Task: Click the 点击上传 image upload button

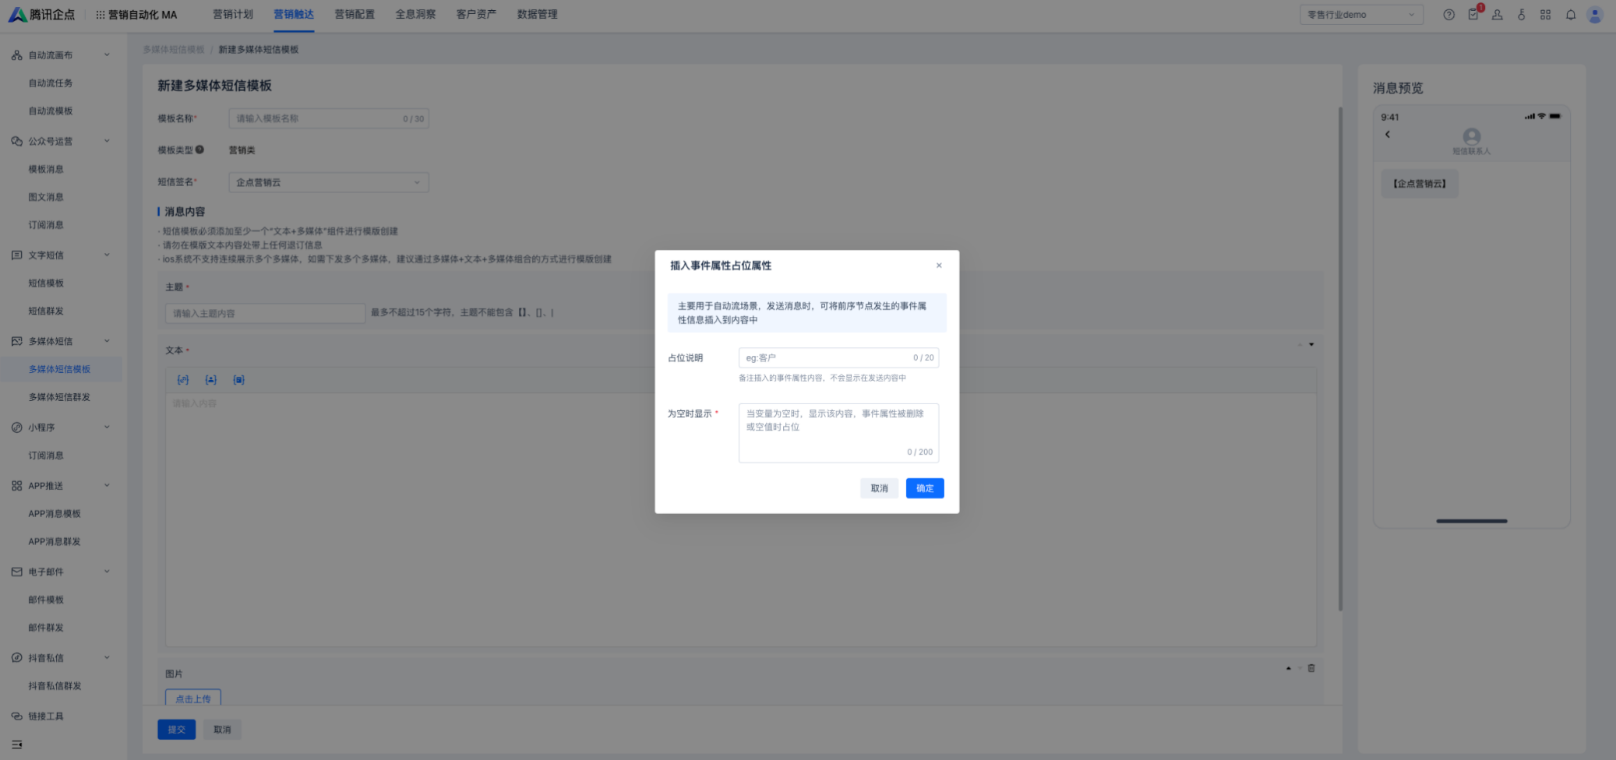Action: [x=193, y=698]
